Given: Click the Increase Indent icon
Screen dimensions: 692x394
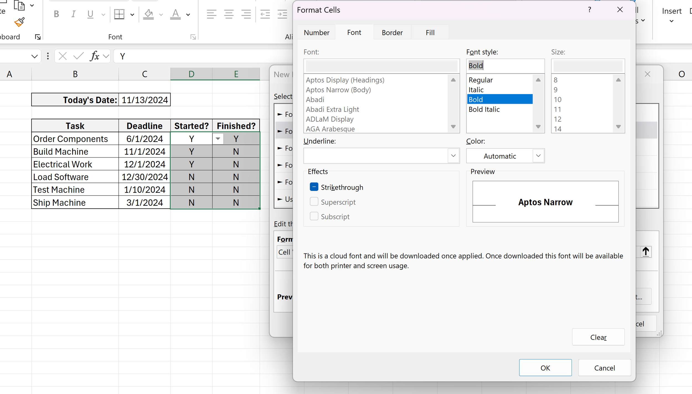Looking at the screenshot, I should pos(282,14).
